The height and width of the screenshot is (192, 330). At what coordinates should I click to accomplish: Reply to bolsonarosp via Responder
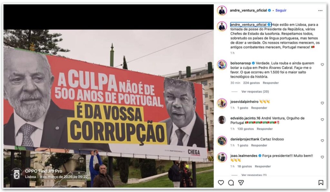(271, 83)
